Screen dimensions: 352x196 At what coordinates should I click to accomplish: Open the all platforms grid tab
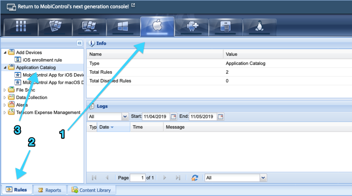click(21, 27)
